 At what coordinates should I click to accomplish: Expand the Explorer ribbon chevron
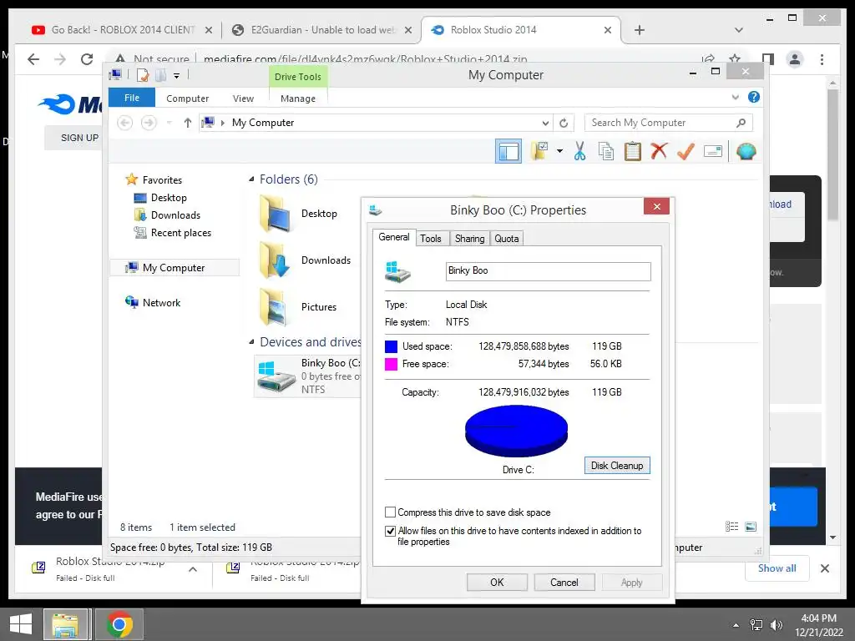(x=735, y=97)
